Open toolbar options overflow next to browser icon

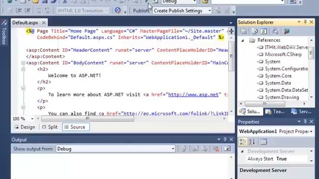125,12
